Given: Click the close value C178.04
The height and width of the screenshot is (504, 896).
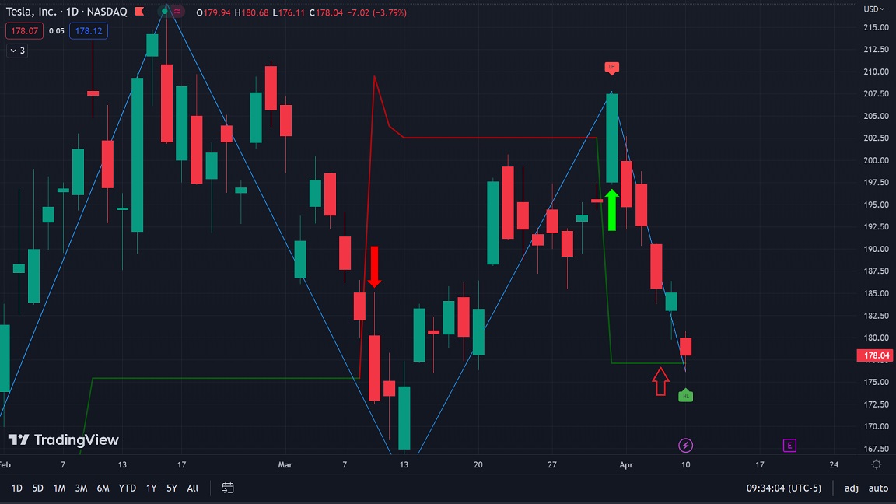Looking at the screenshot, I should [x=326, y=12].
